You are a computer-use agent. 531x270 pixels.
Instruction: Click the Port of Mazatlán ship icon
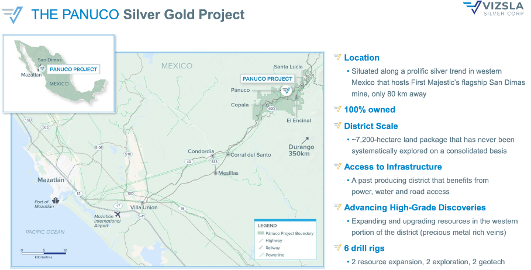[x=56, y=200]
